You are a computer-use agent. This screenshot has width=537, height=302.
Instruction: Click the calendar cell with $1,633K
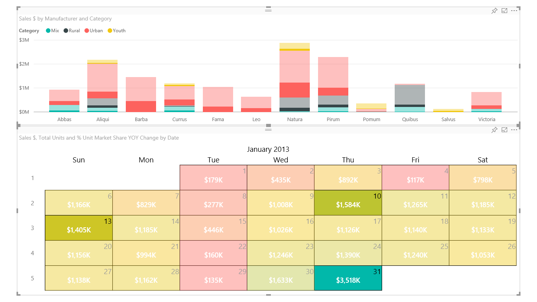tap(281, 278)
